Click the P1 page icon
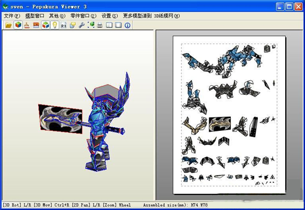The width and height of the screenshot is (305, 210). click(x=64, y=25)
